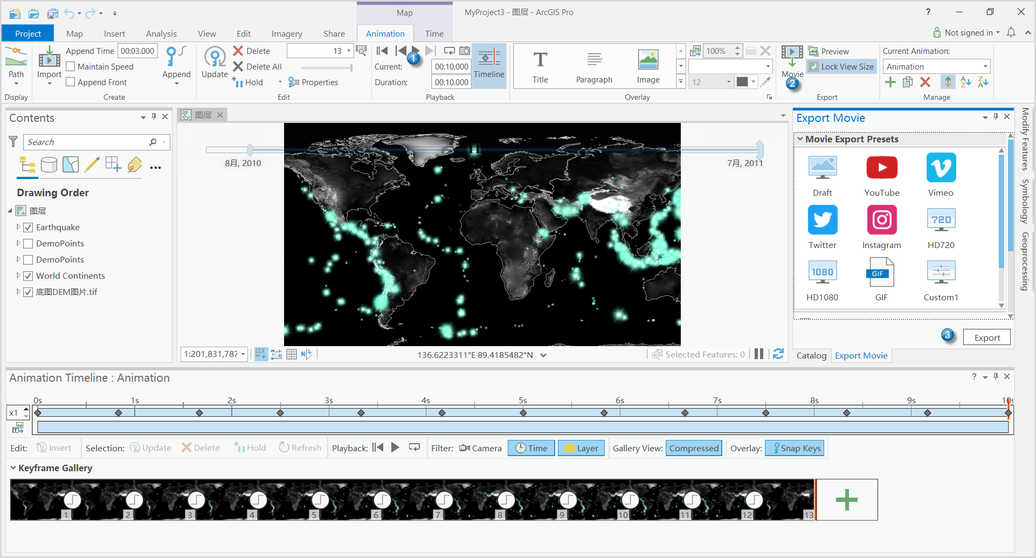Insert a Title overlay
The height and width of the screenshot is (558, 1036).
tap(540, 65)
